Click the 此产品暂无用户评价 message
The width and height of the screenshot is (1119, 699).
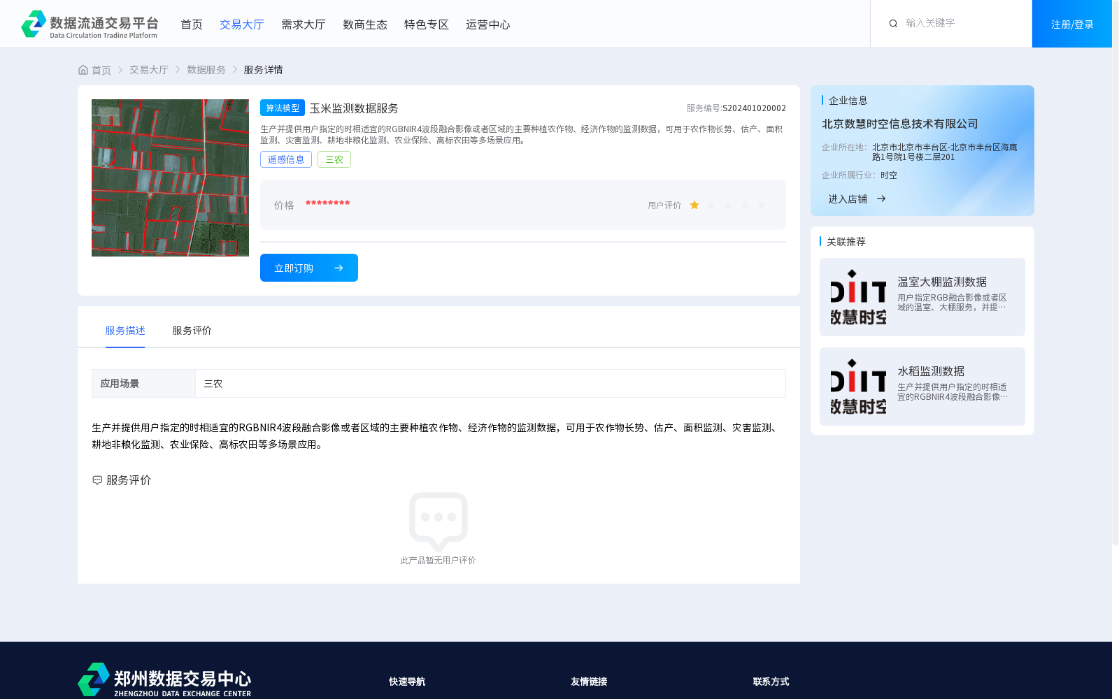(x=438, y=560)
